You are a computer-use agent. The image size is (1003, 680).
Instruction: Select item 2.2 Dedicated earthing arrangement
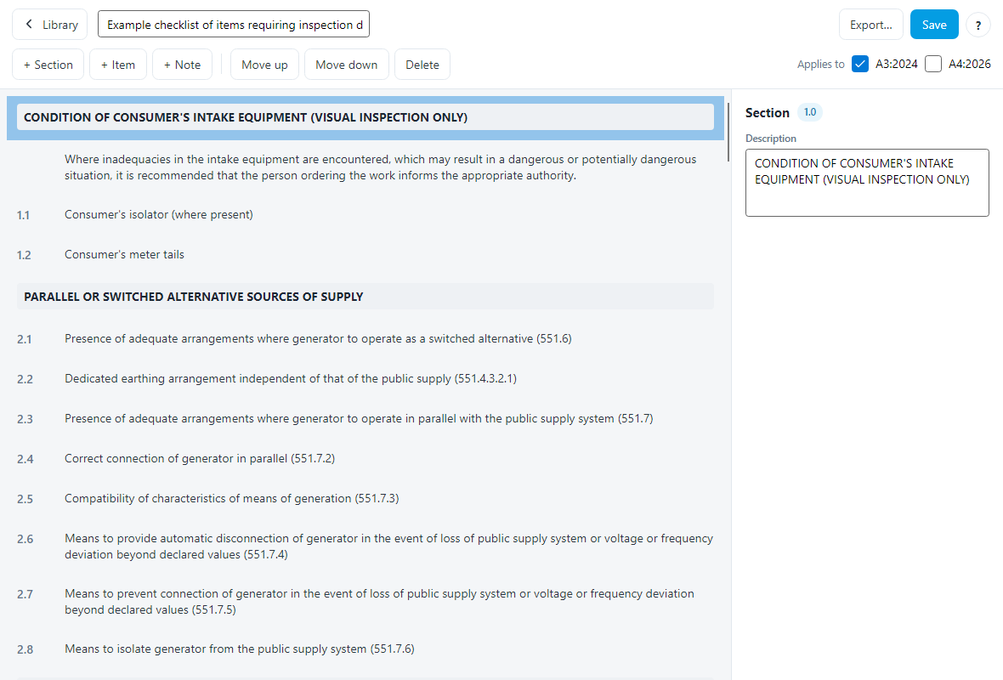[365, 379]
